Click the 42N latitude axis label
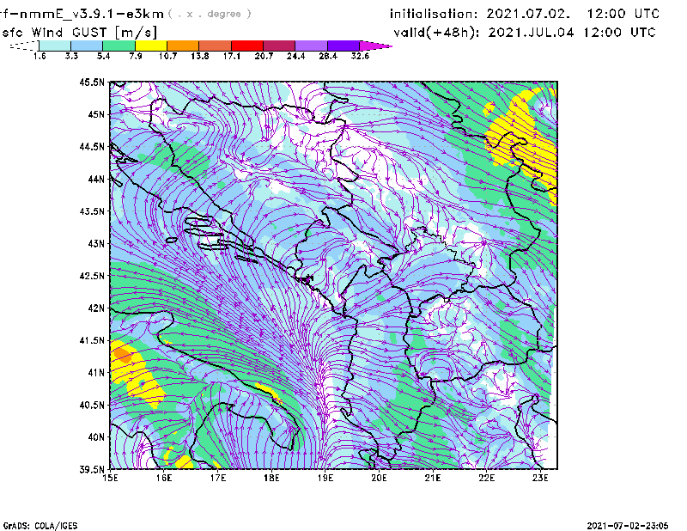687x531 pixels. point(96,308)
